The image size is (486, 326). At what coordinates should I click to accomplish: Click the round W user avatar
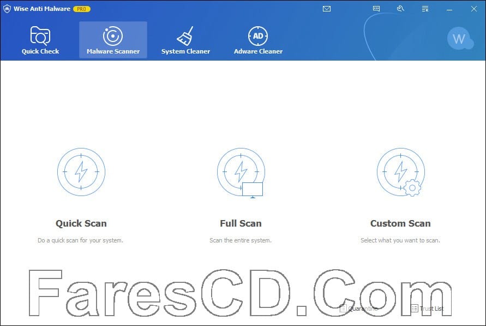click(460, 39)
